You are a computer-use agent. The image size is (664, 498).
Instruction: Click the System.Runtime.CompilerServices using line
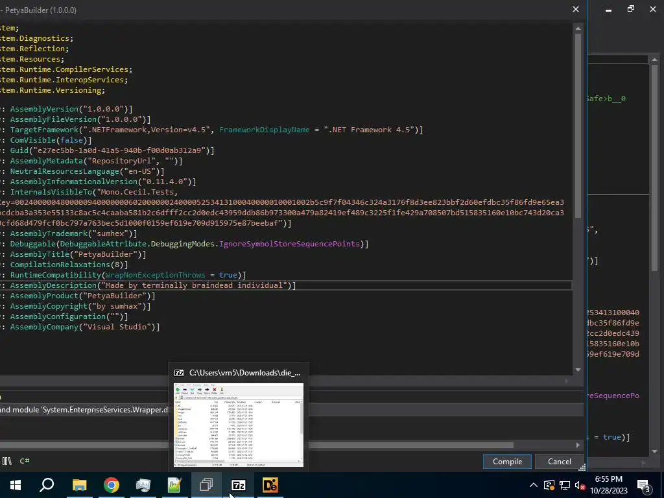point(66,69)
